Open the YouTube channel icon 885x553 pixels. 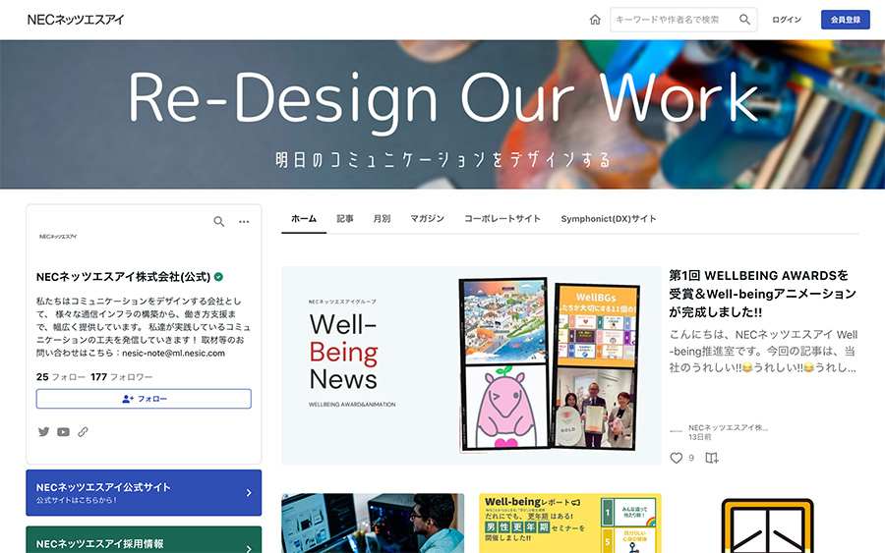[x=63, y=432]
